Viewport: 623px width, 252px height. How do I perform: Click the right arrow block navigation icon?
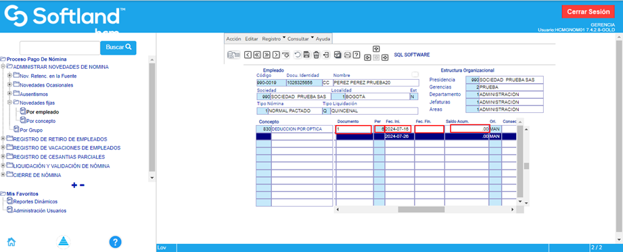pyautogui.click(x=385, y=57)
